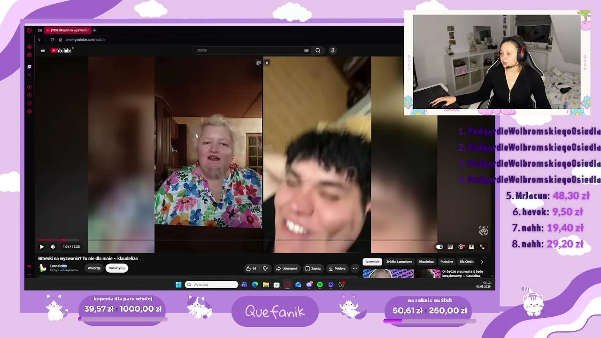Image resolution: width=601 pixels, height=338 pixels.
Task: Enter fullscreen video mode
Action: point(482,246)
